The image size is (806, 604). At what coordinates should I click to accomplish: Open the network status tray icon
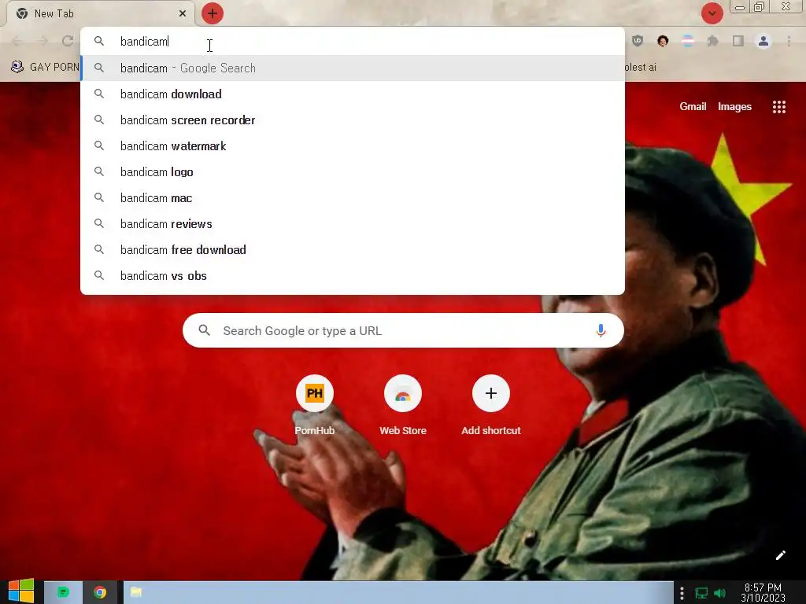pos(701,593)
